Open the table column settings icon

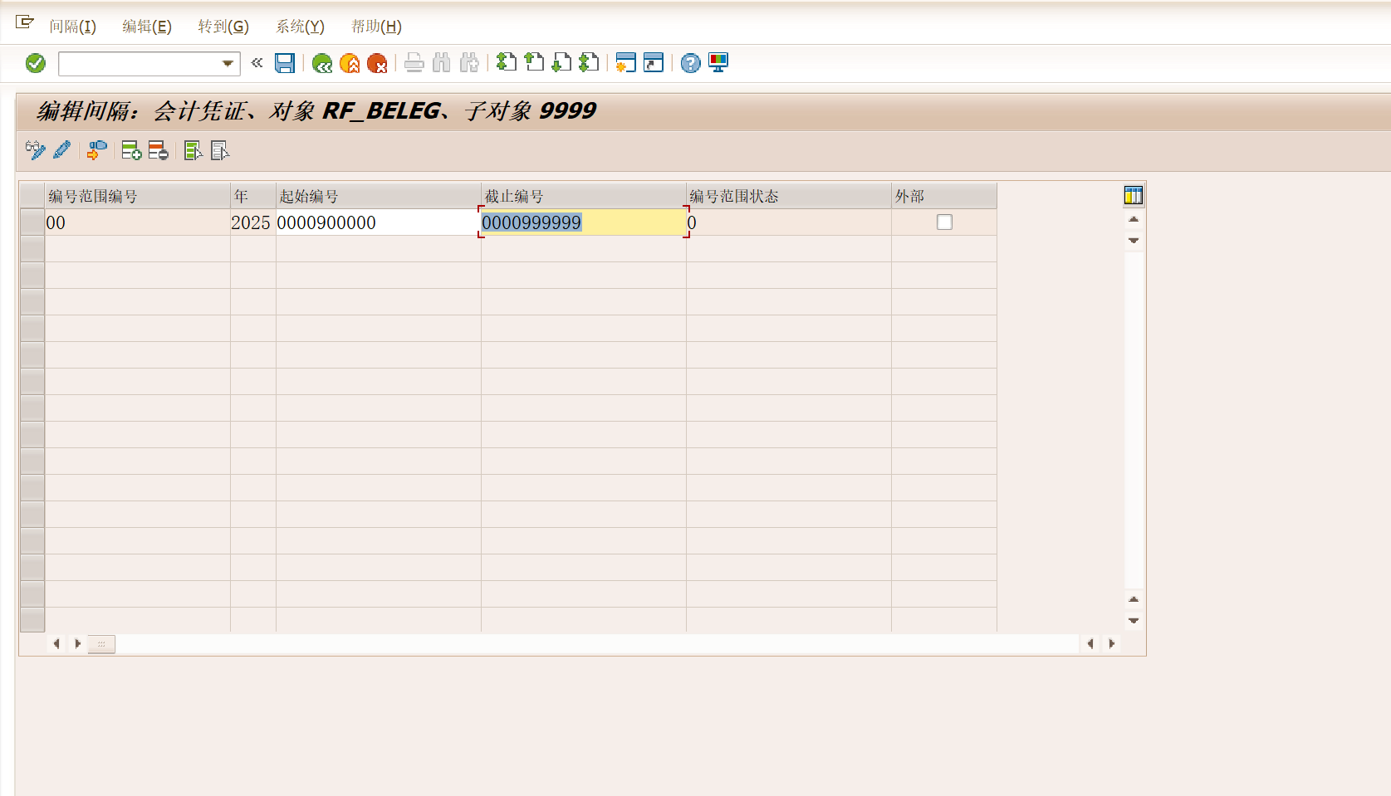(1133, 196)
